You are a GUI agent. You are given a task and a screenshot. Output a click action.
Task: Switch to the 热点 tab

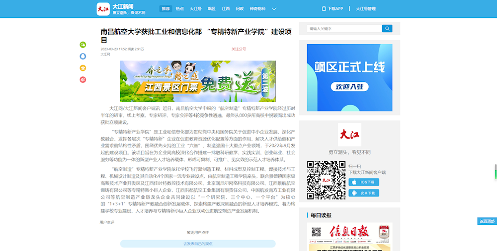(180, 9)
